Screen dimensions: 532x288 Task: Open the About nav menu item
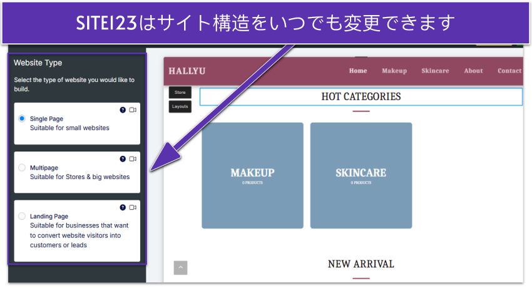(x=473, y=71)
